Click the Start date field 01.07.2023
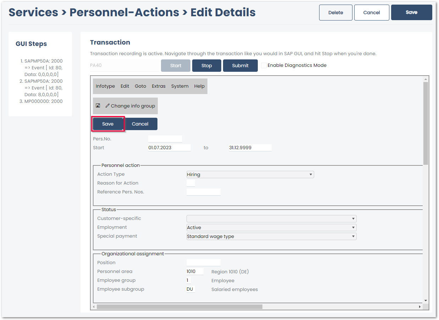 coord(170,148)
